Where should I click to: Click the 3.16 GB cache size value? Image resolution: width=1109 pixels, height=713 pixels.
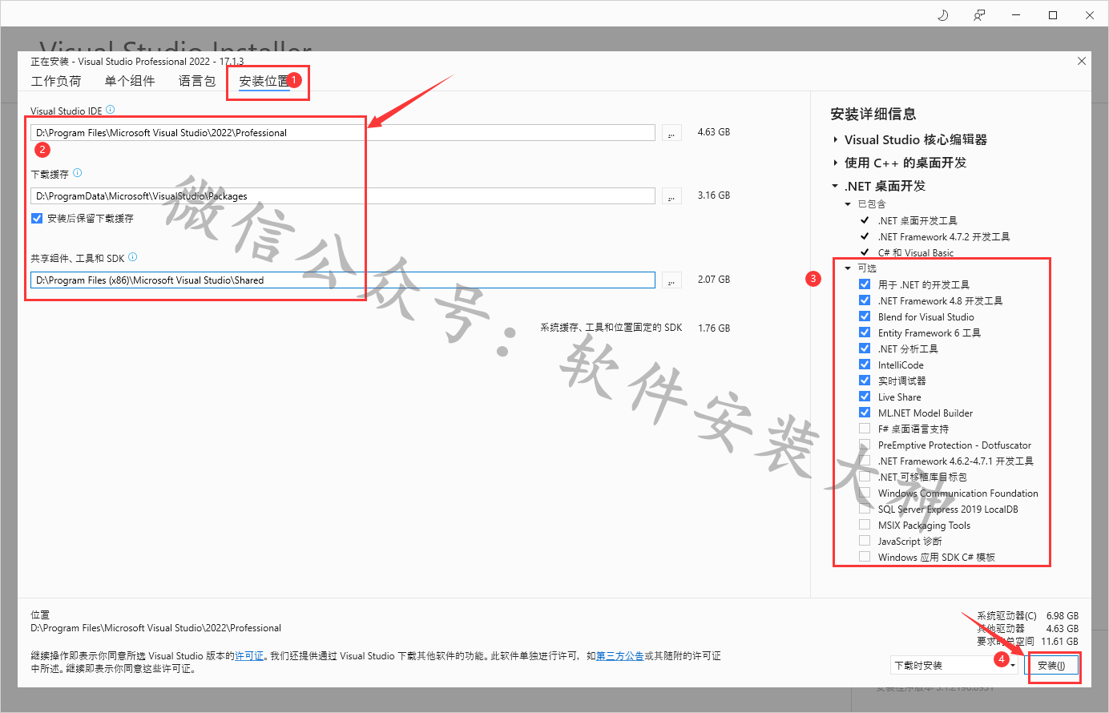714,195
